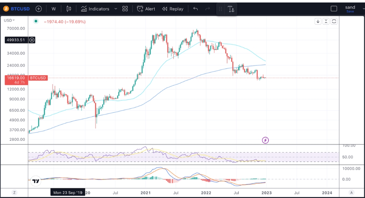This screenshot has height=198, width=365.
Task: Open the purple lightning event marker
Action: 265,140
